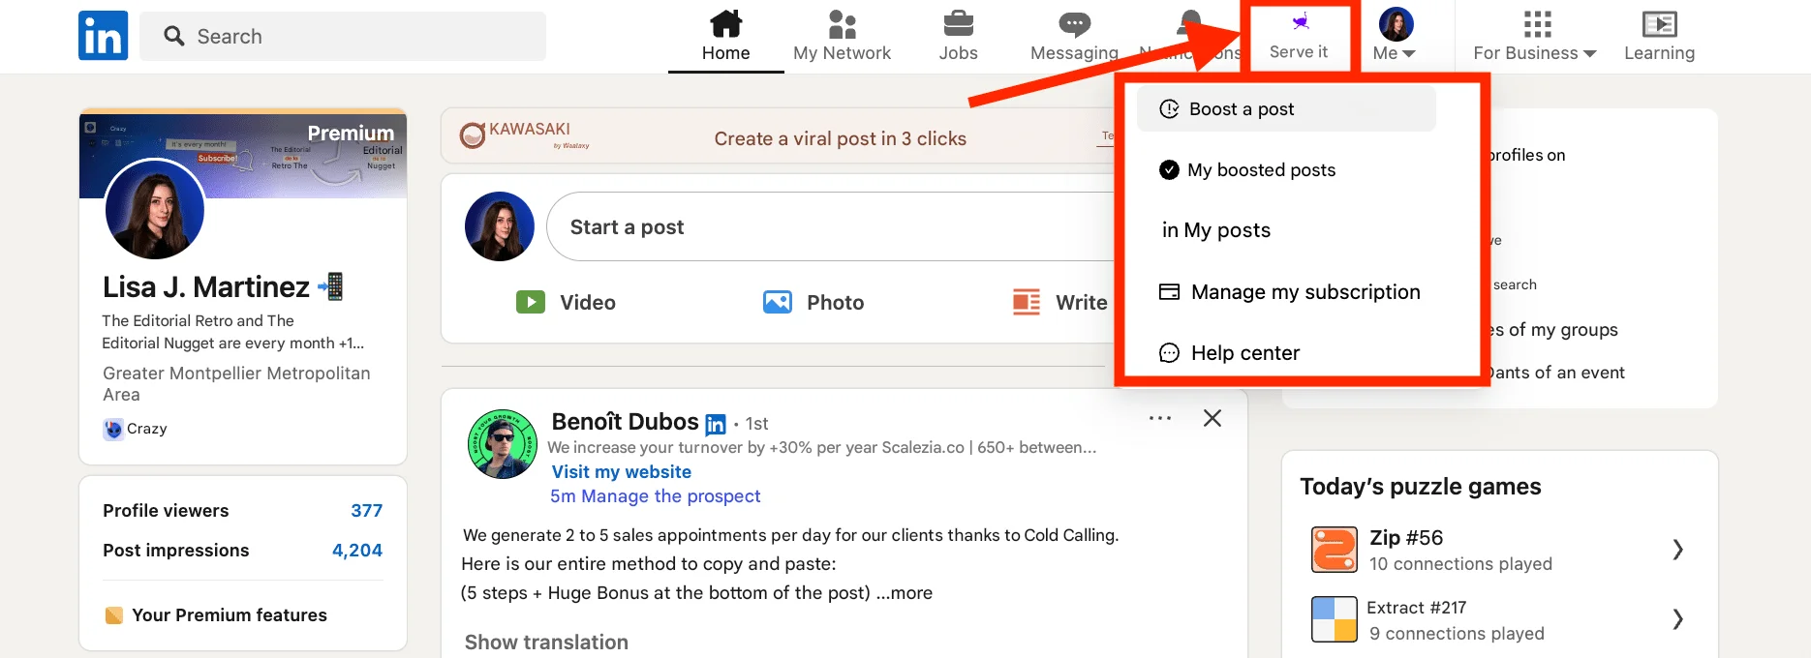Click the chat bubble icon beside Help center
The image size is (1811, 658).
pyautogui.click(x=1170, y=352)
